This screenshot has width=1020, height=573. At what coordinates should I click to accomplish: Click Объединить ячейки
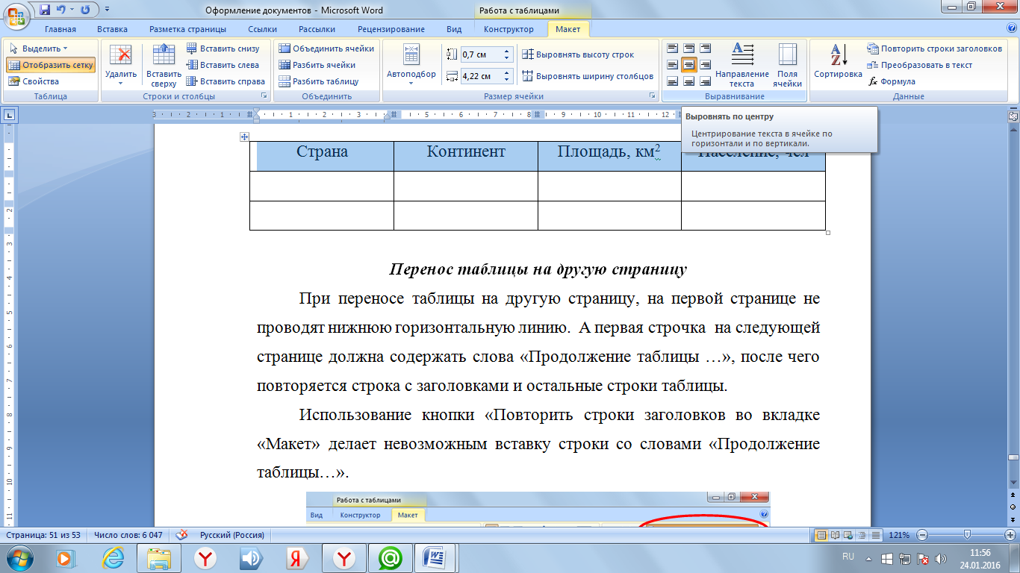pos(326,48)
